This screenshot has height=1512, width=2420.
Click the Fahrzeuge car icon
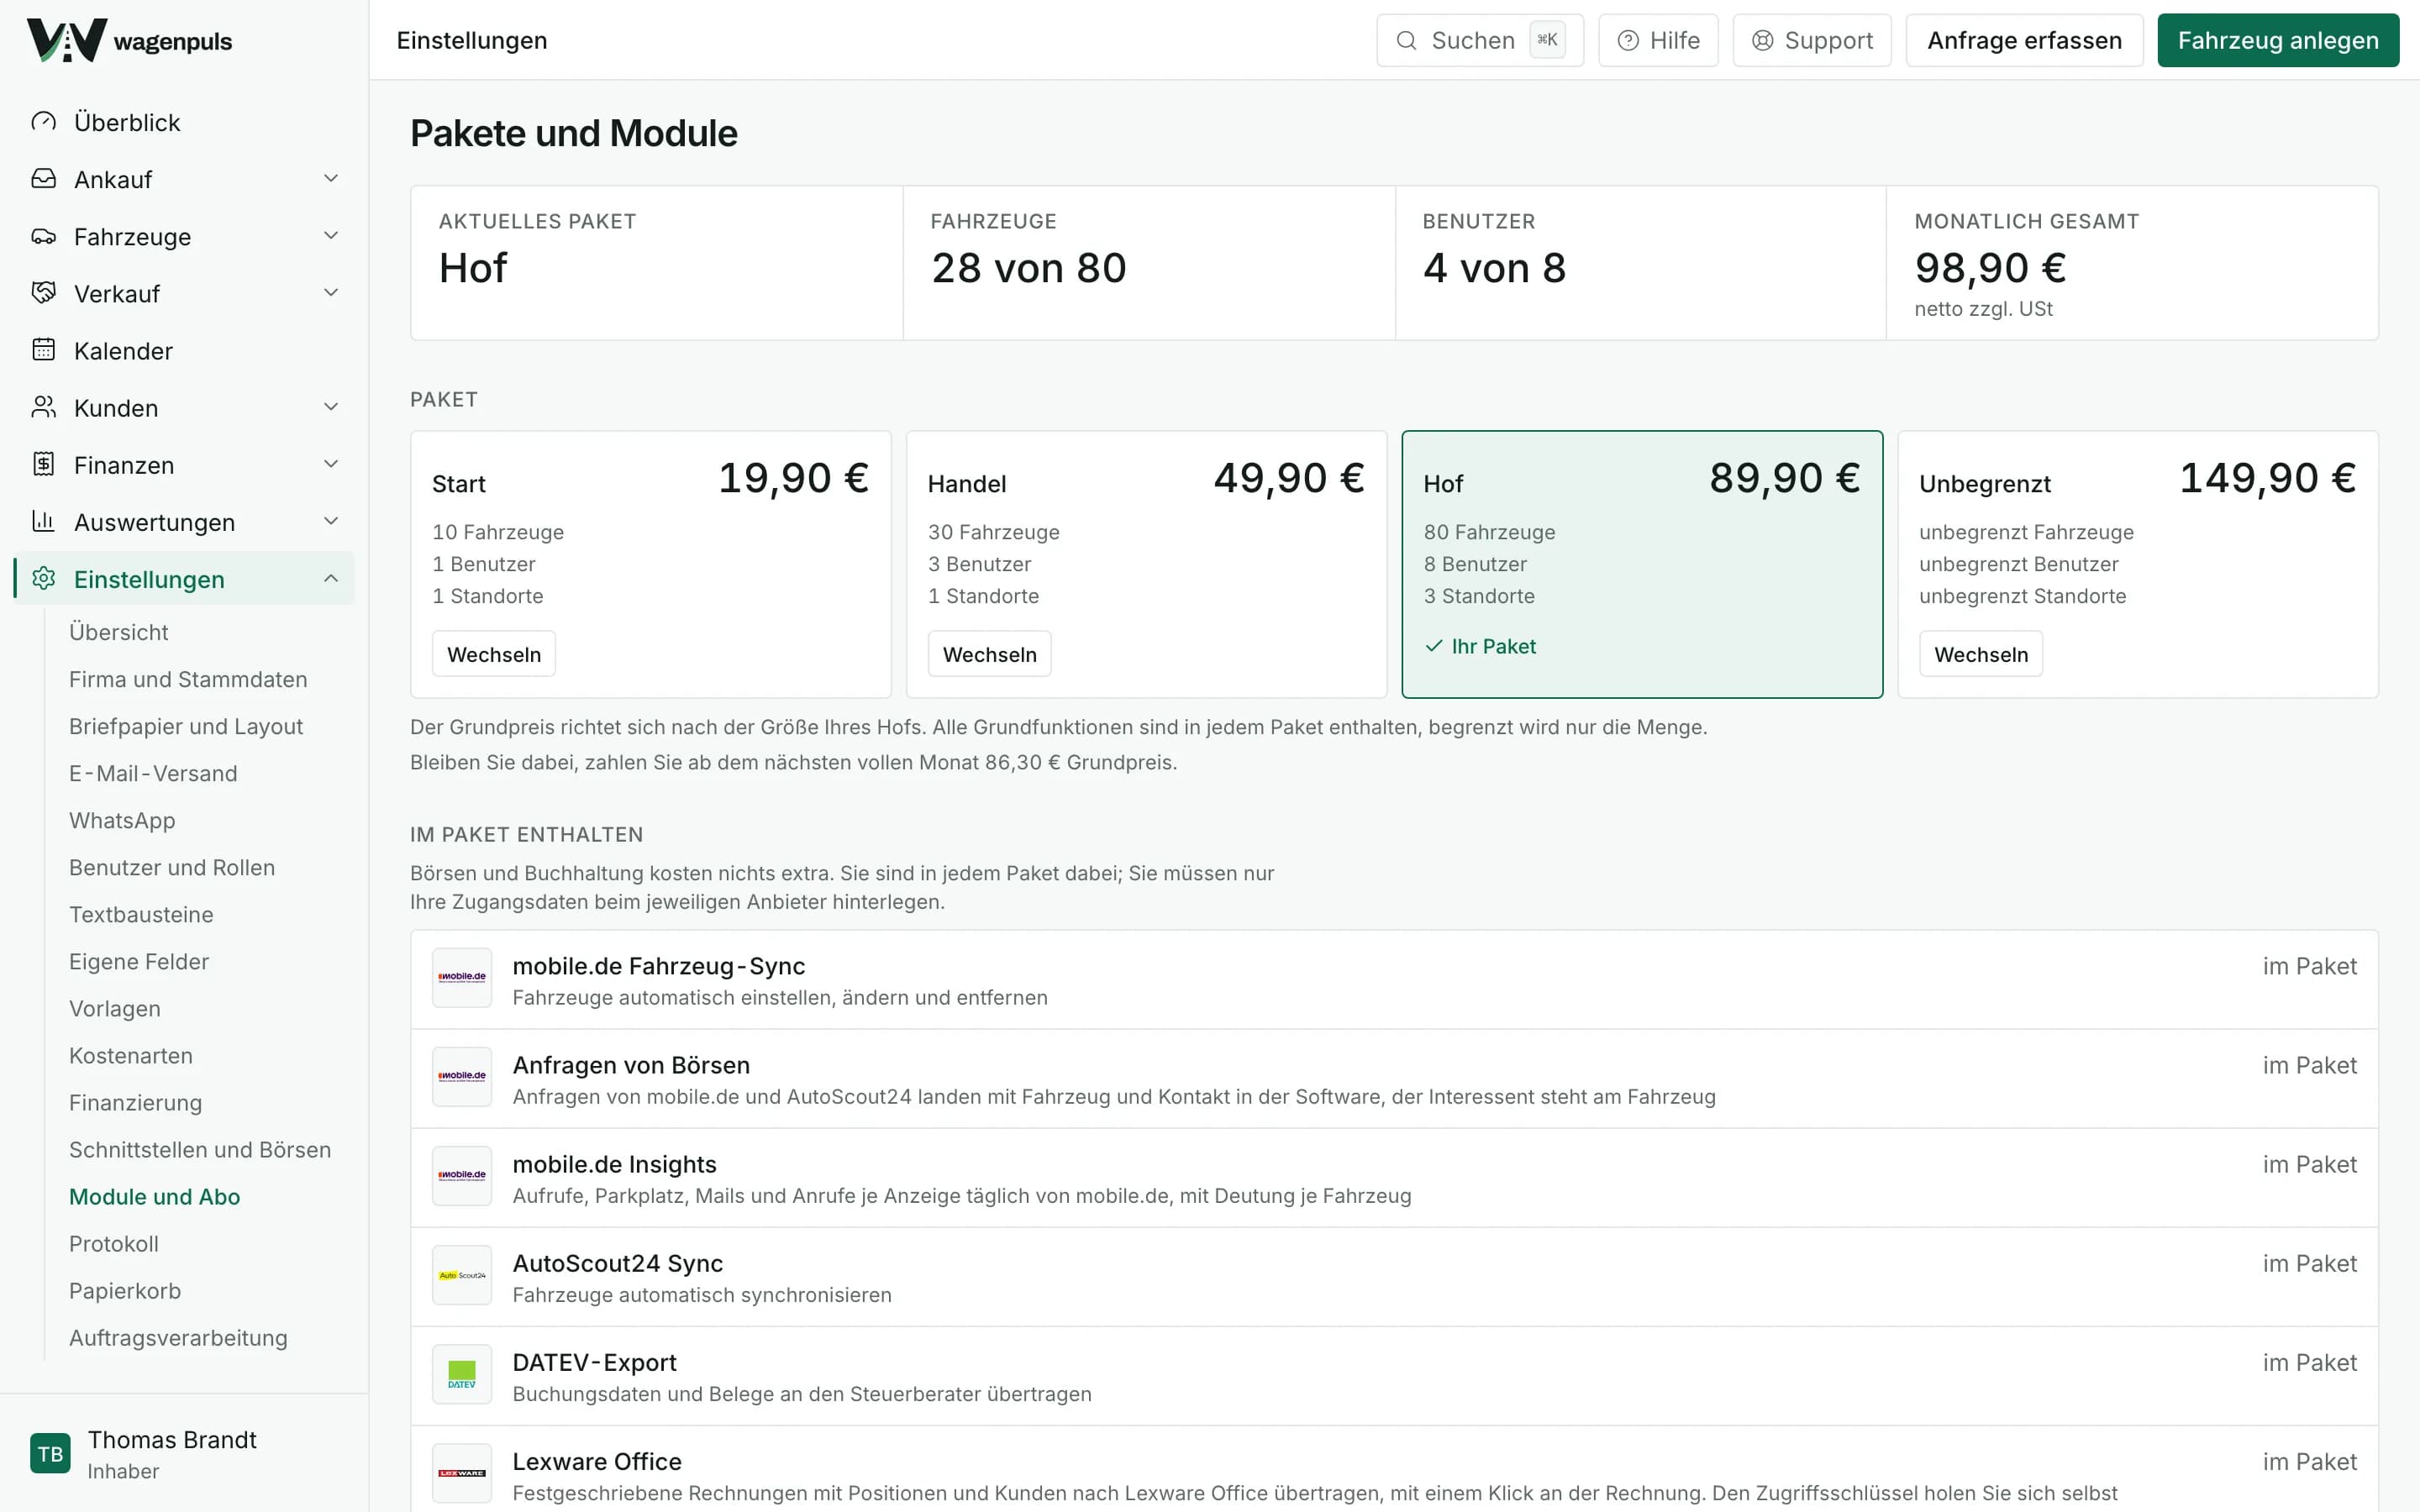click(x=44, y=236)
